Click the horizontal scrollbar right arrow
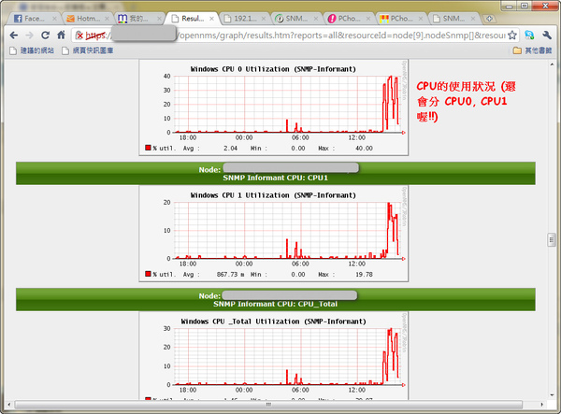Screen dimensions: 561x414 [x=542, y=405]
